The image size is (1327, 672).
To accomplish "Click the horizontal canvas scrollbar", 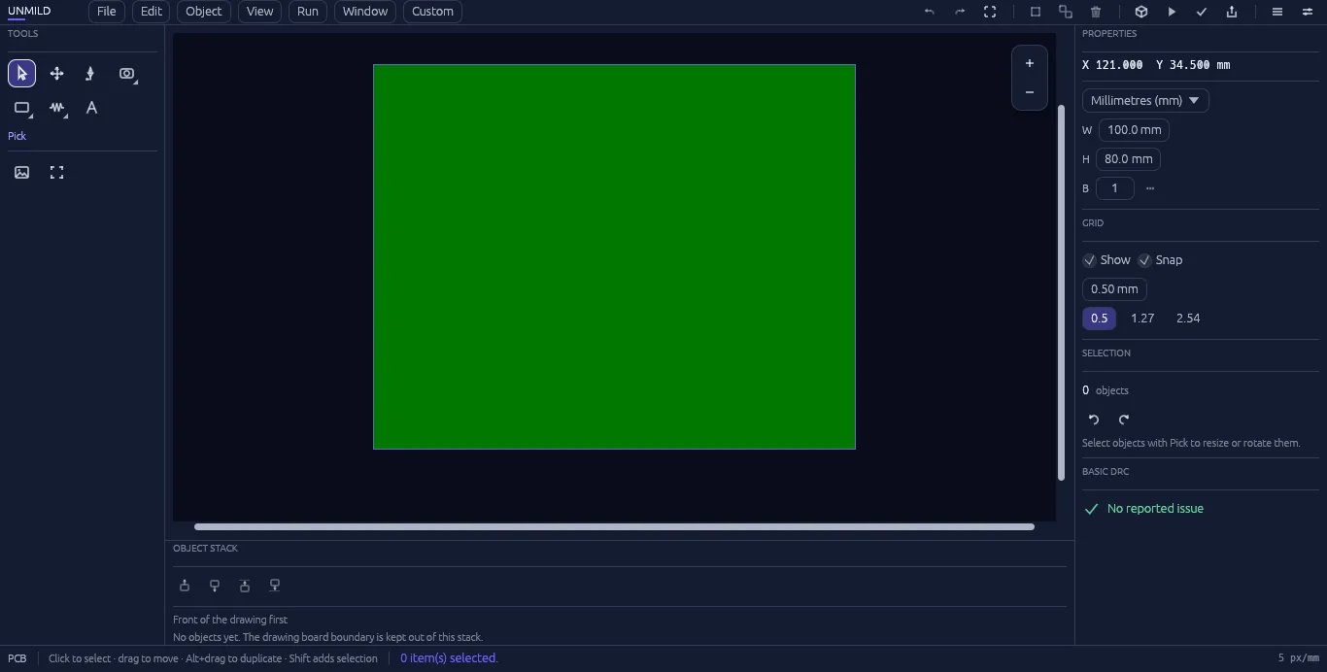I will 614,526.
